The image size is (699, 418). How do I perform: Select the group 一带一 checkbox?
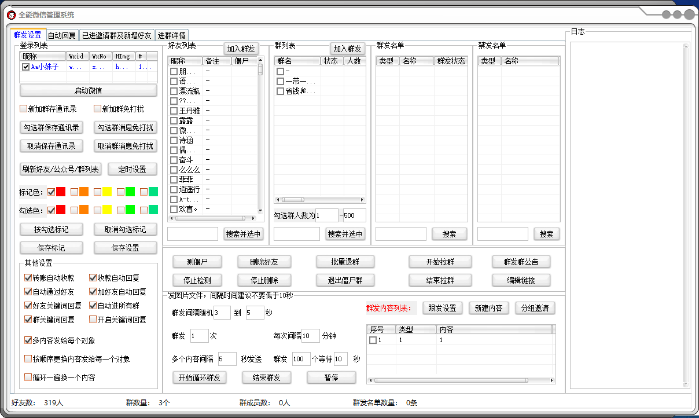tap(281, 80)
